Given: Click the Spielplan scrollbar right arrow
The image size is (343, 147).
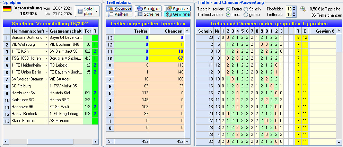Looking at the screenshot, I should (95, 141).
